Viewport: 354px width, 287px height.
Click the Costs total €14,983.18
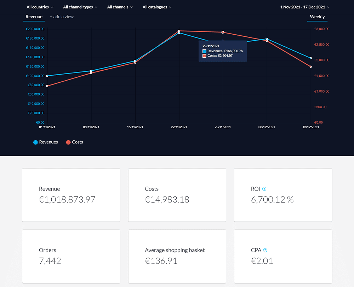167,200
